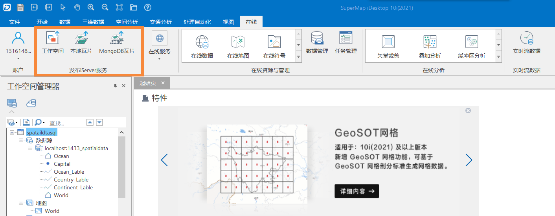Click the 查找 search input field

pyautogui.click(x=66, y=123)
